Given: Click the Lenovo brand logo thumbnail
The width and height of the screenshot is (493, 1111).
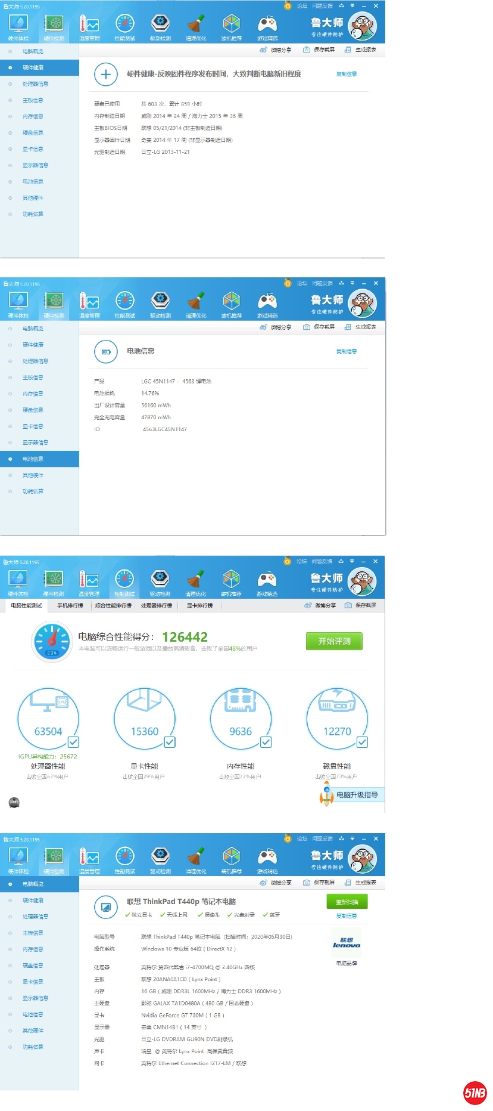Looking at the screenshot, I should [x=347, y=943].
